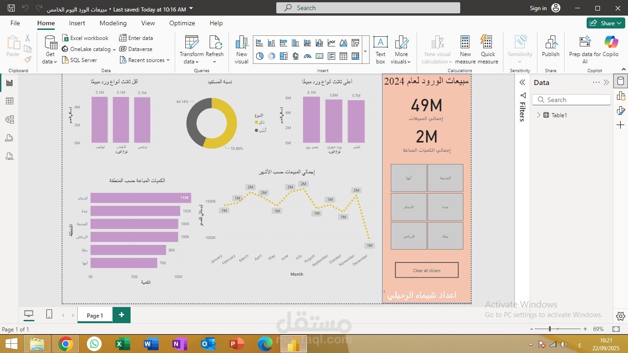Insert a donut chart visual

pos(272,56)
